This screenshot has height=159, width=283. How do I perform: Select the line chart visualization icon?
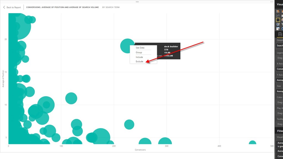tap(278, 15)
